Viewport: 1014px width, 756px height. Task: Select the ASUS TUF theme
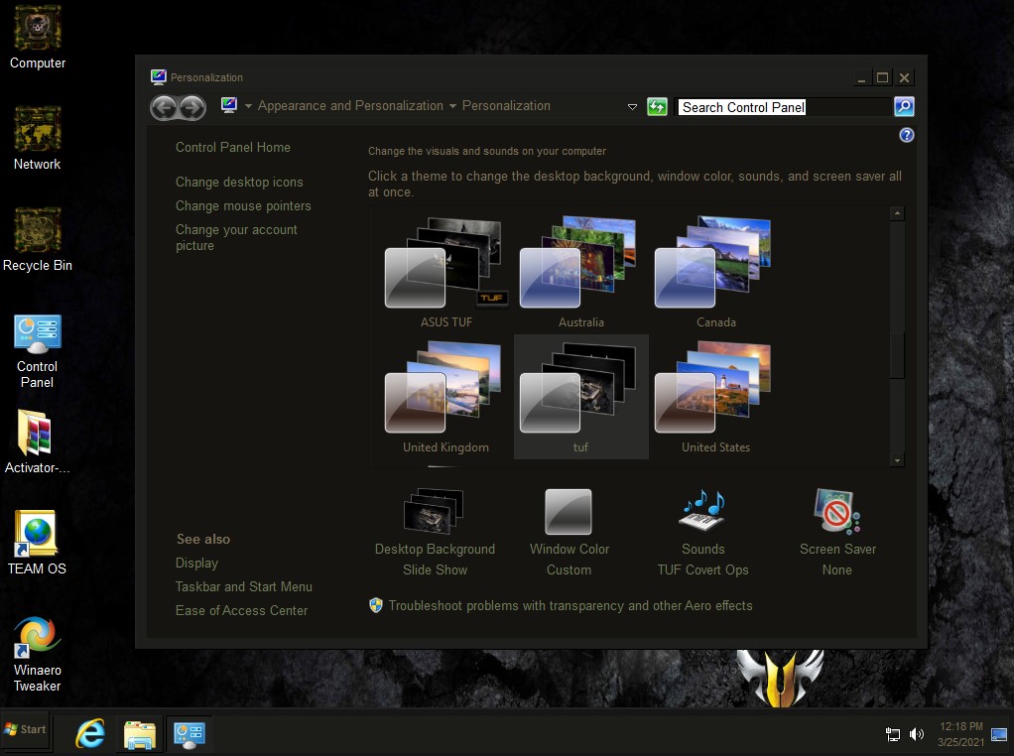coord(446,272)
